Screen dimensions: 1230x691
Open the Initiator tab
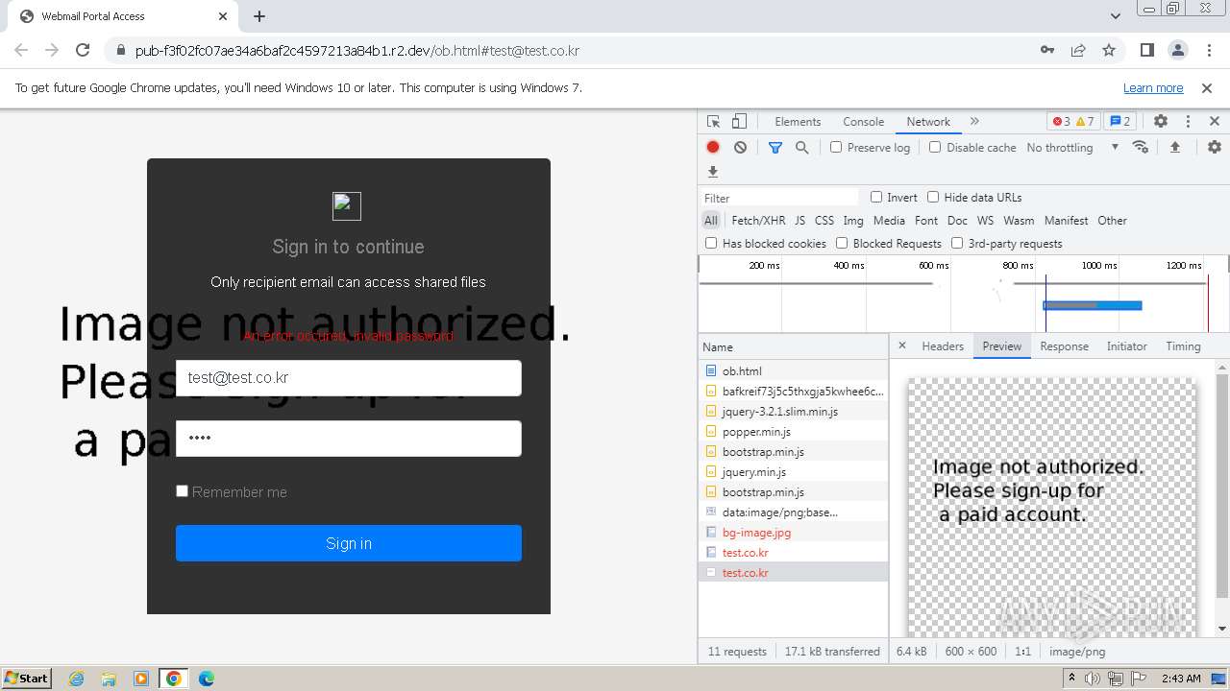point(1126,346)
